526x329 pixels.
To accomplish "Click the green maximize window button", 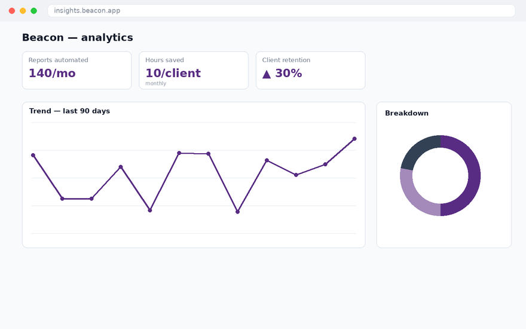I will [x=34, y=11].
